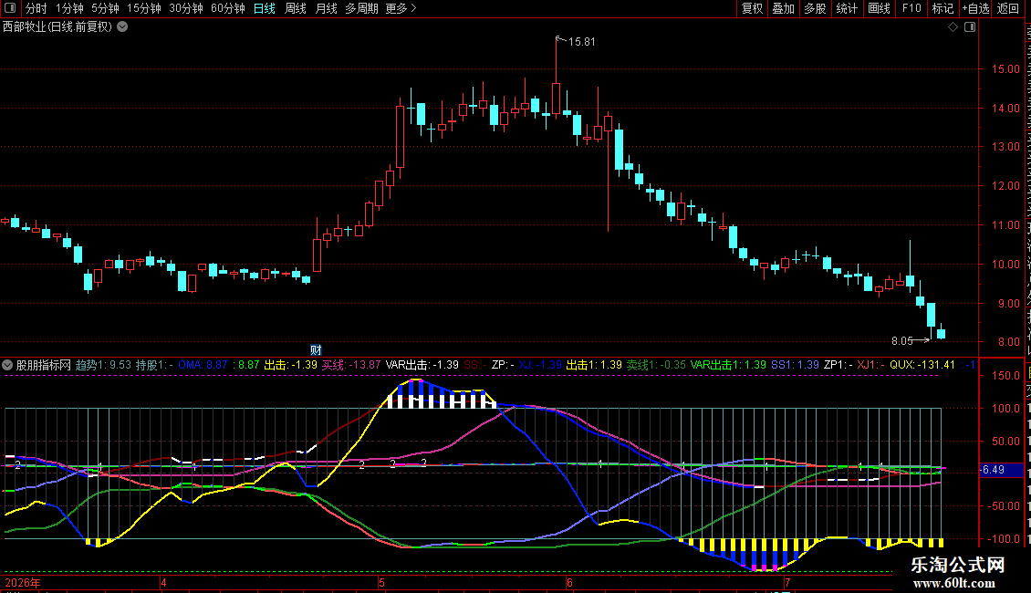Click the 标记 mark button

point(942,8)
